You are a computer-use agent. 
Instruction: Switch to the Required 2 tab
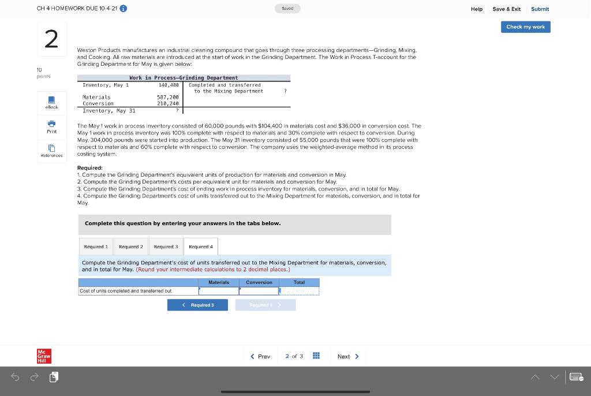click(131, 246)
